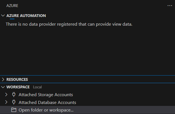Click the plug icon beside Attached Storage Accounts
The width and height of the screenshot is (175, 114).
pos(14,94)
